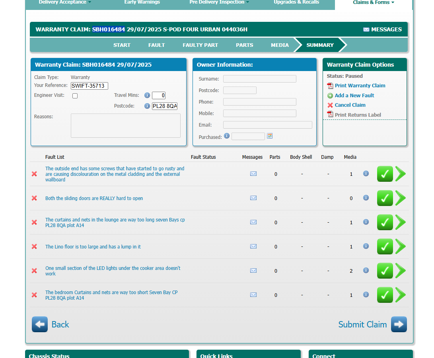Image resolution: width=434 pixels, height=358 pixels.
Task: Open the sliding doors fault description link
Action: coord(94,198)
